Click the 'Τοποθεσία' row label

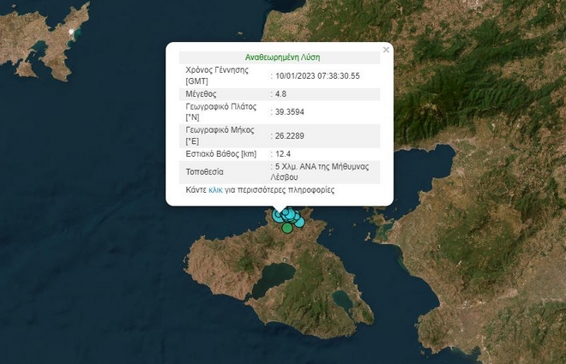point(204,170)
